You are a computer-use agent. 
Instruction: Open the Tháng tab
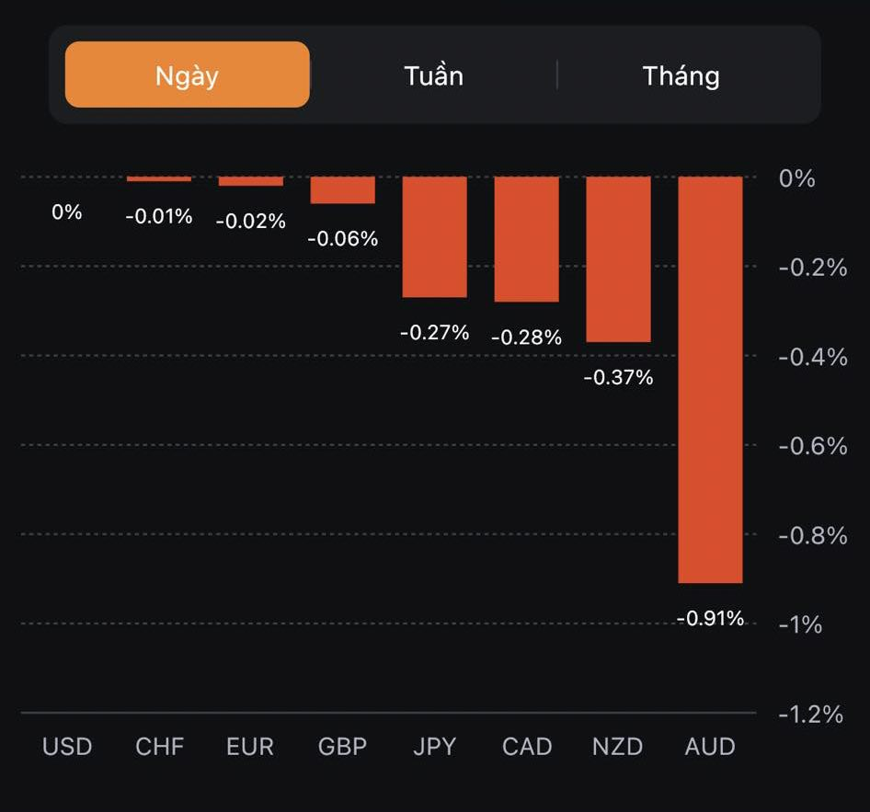tap(681, 74)
